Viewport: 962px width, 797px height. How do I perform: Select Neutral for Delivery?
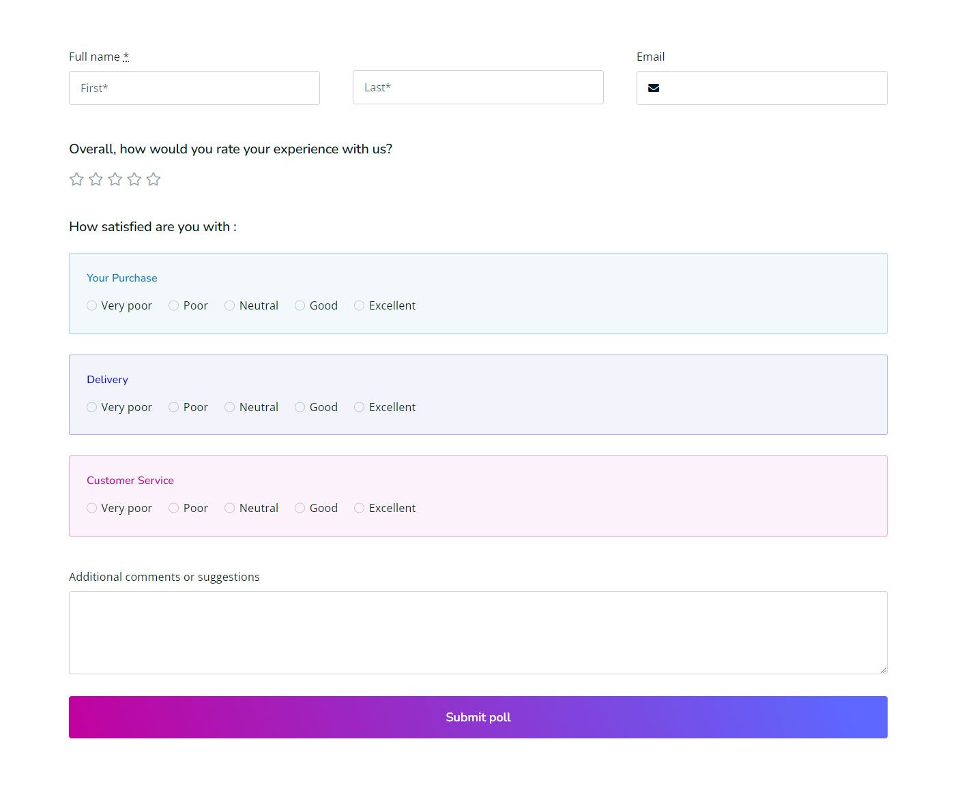click(x=229, y=407)
